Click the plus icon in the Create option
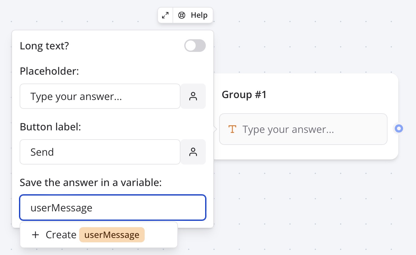The height and width of the screenshot is (255, 416). pos(35,235)
